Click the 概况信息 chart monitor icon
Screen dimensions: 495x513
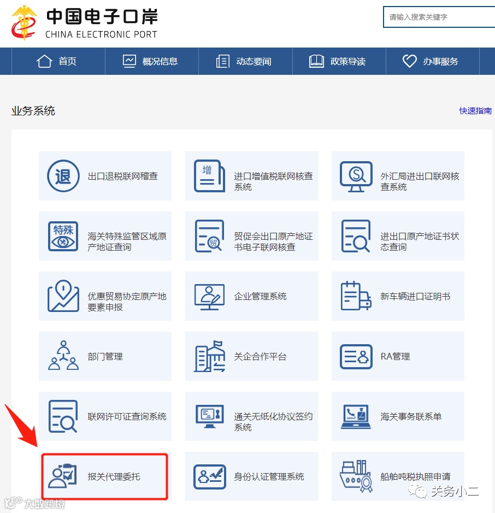pos(129,61)
